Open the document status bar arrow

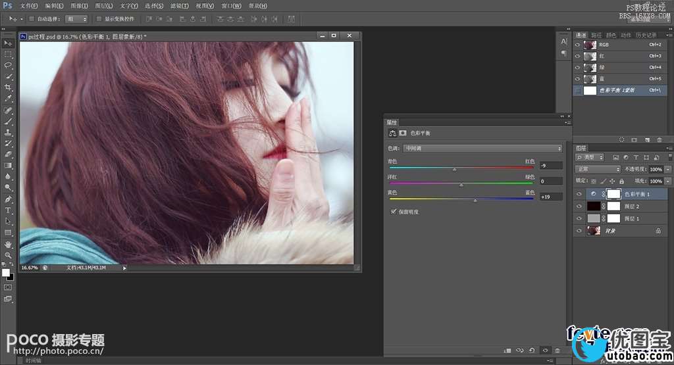pos(124,268)
